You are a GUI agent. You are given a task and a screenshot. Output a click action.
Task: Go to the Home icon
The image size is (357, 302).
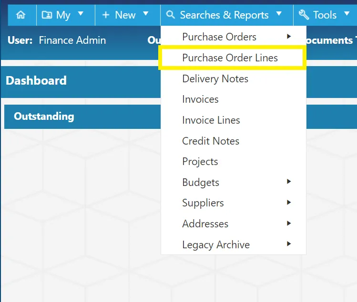tap(20, 15)
